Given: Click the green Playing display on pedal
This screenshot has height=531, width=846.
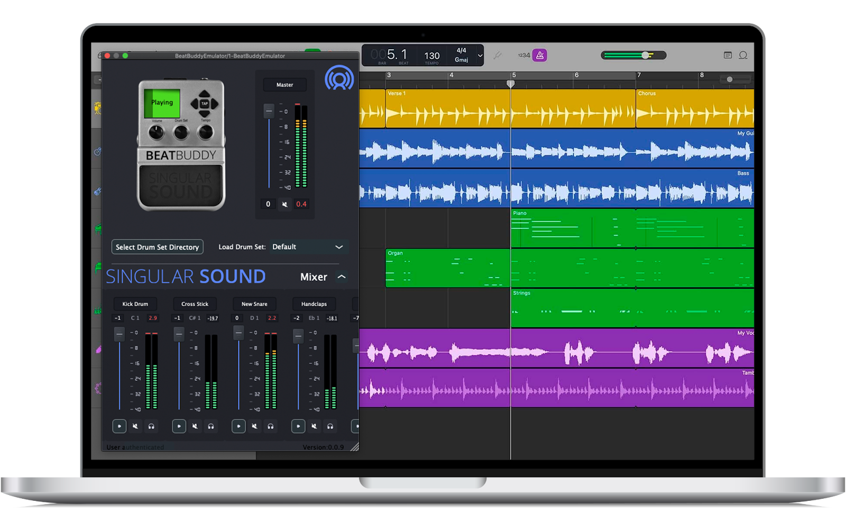Looking at the screenshot, I should [x=162, y=103].
